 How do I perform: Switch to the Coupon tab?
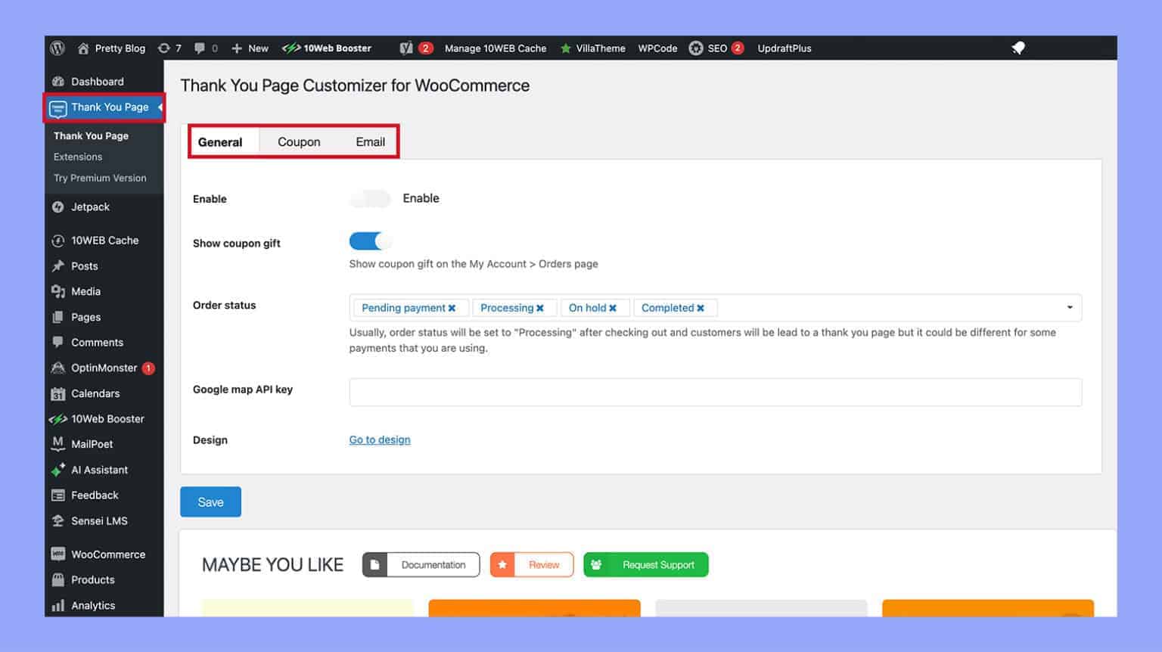[x=298, y=141]
